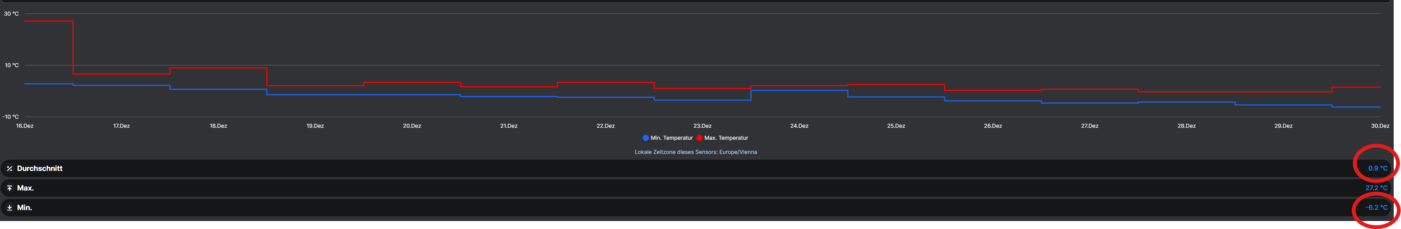Toggle the Min. Temperatur legend label
The image size is (1401, 229).
pyautogui.click(x=672, y=138)
